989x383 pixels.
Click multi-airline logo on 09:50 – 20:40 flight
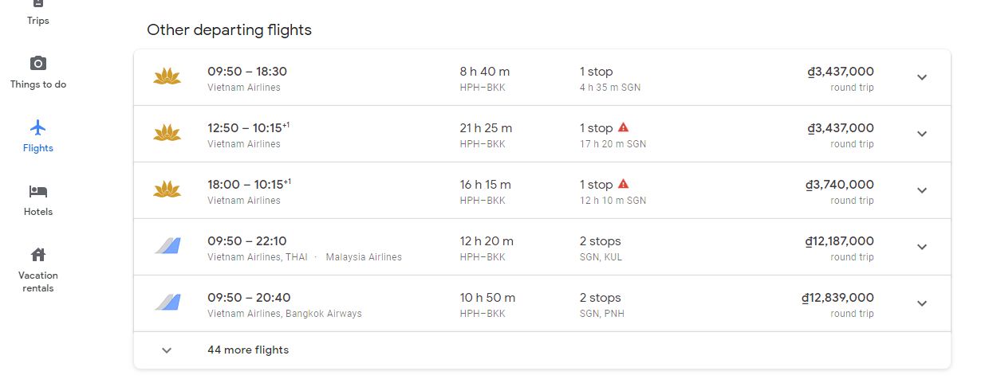click(167, 303)
